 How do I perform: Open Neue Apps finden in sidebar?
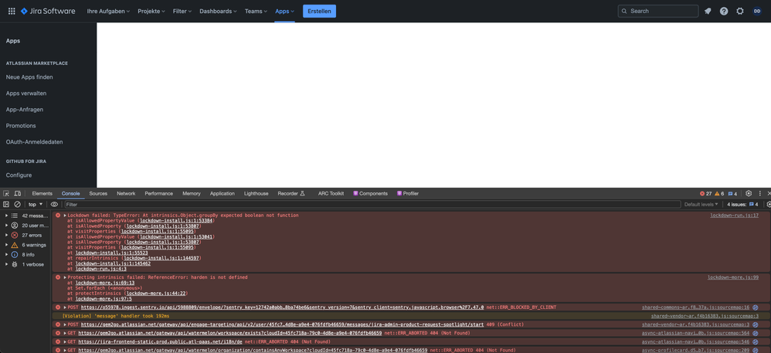click(29, 77)
